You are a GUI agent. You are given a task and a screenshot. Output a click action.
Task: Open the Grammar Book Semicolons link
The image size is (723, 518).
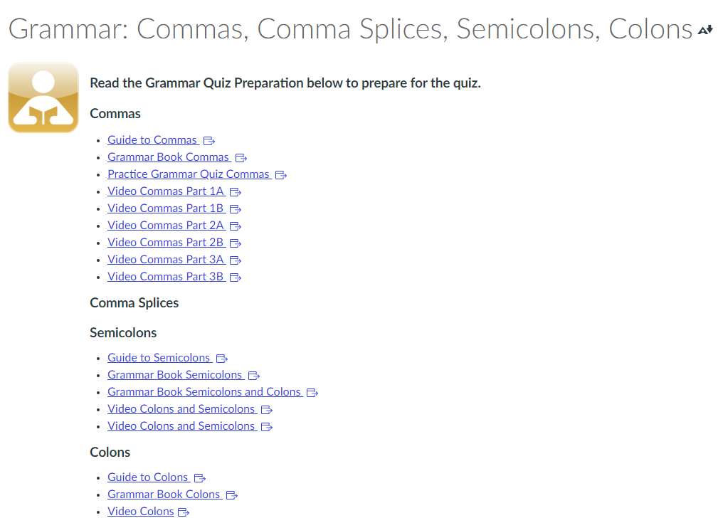click(175, 374)
